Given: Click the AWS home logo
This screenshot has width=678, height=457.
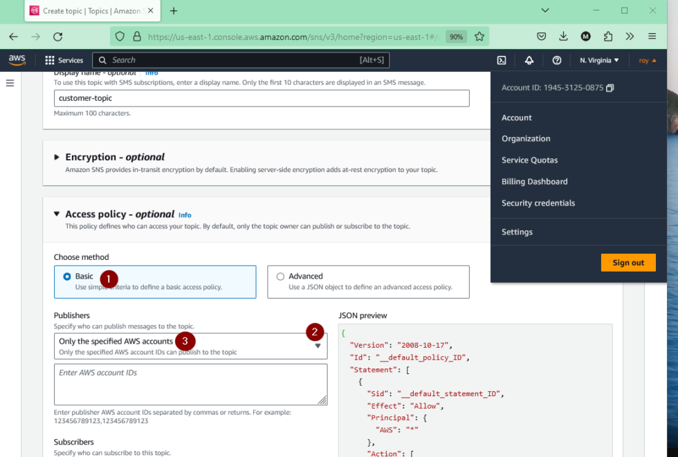Looking at the screenshot, I should [17, 60].
